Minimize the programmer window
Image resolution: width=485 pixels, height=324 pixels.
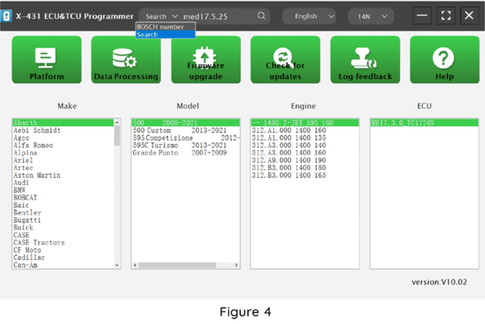[422, 15]
